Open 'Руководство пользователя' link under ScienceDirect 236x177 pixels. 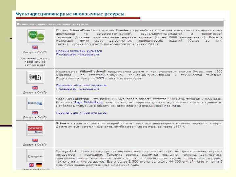[x=77, y=54]
